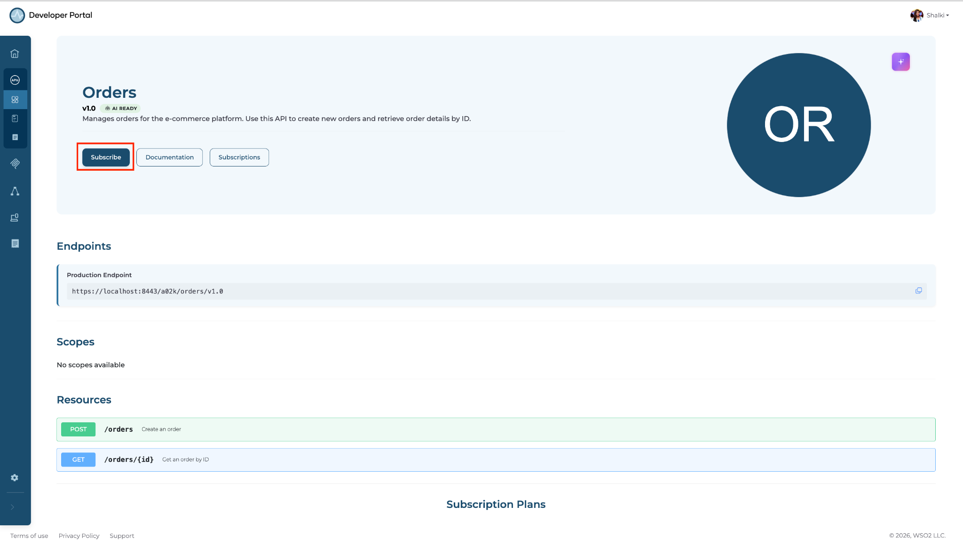Click the Endpoints heading

pyautogui.click(x=84, y=246)
